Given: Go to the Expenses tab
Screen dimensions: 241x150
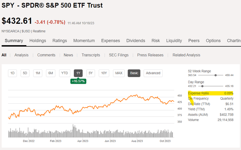Looking at the screenshot, I should coord(110,41).
